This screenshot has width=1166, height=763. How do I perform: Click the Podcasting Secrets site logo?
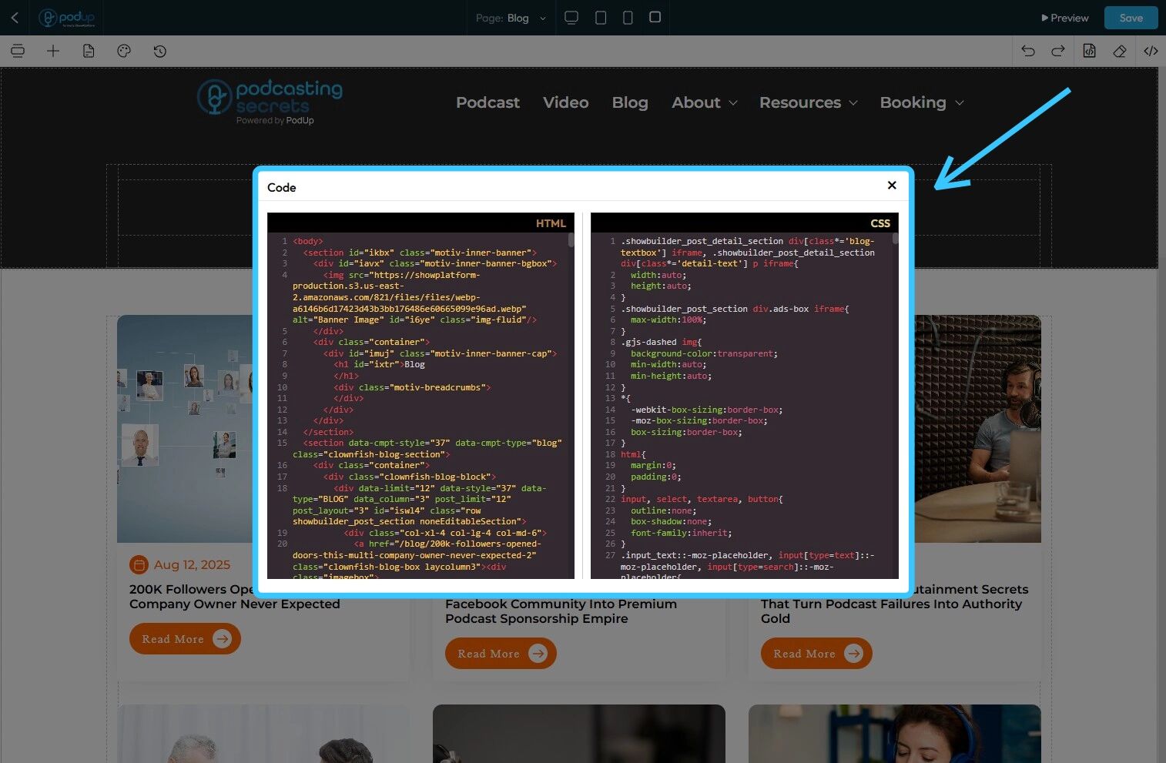[x=270, y=101]
